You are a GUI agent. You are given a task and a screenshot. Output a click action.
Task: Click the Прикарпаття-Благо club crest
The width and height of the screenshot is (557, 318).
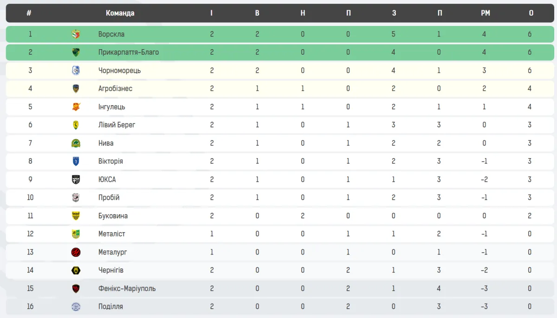76,52
